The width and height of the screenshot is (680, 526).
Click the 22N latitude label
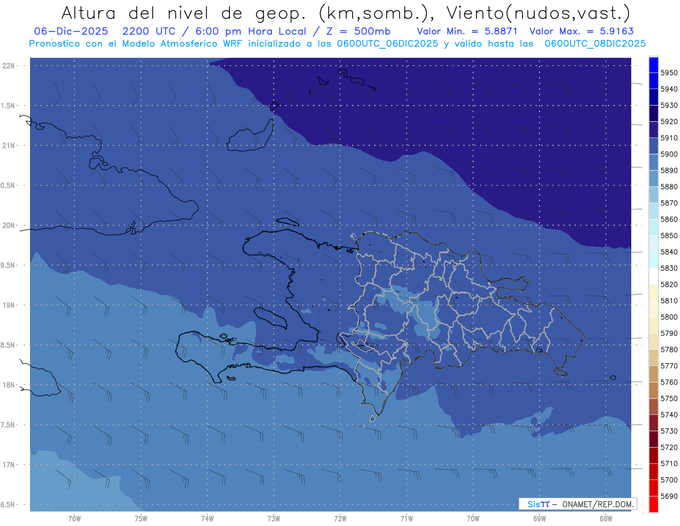point(8,65)
